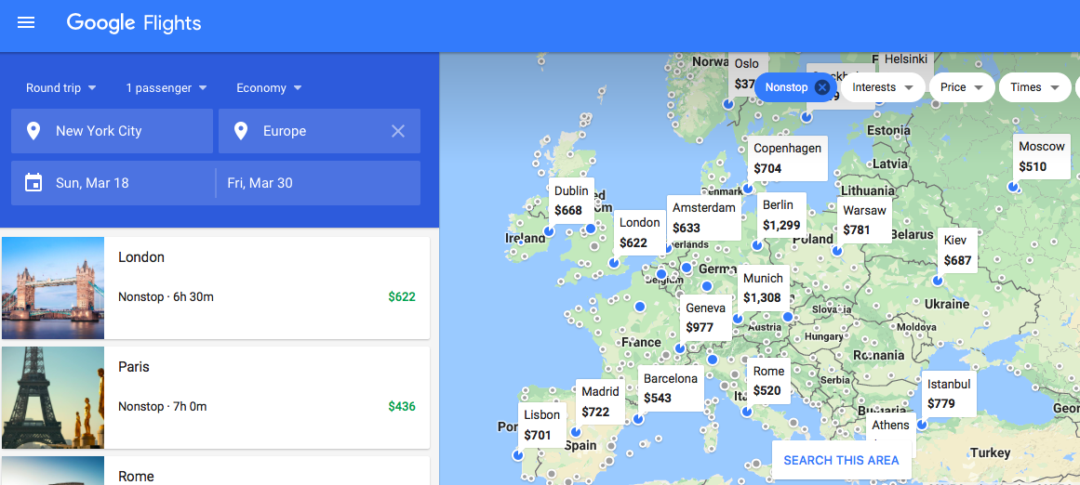The width and height of the screenshot is (1080, 485).
Task: Select Geneva $977 map label
Action: pyautogui.click(x=706, y=317)
